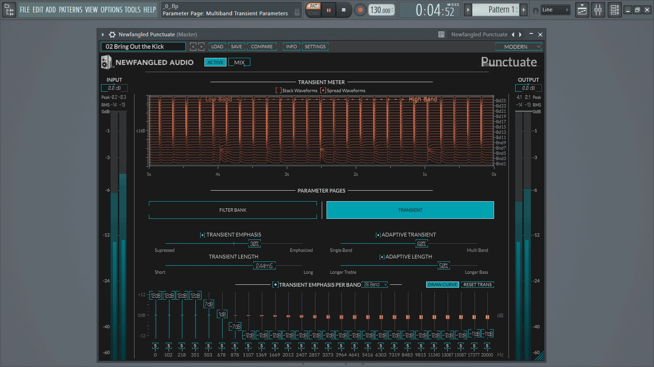Viewport: 654px width, 367px height.
Task: Click Transient Length slider handle at 244mS
Action: (264, 266)
